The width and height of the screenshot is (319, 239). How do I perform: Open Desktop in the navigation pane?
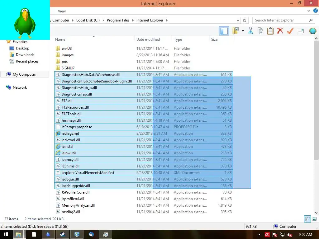point(22,48)
